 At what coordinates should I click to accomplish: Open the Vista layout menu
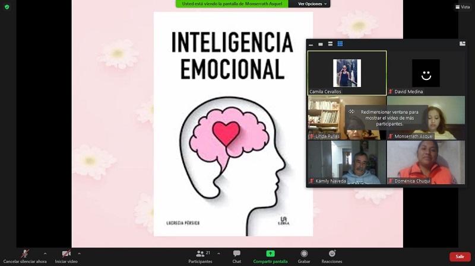(463, 7)
